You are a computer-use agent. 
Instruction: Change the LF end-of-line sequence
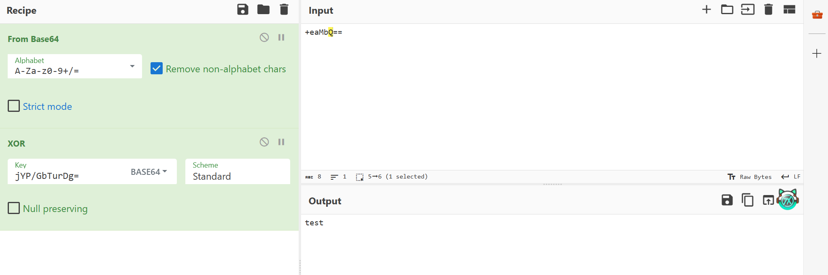[791, 177]
